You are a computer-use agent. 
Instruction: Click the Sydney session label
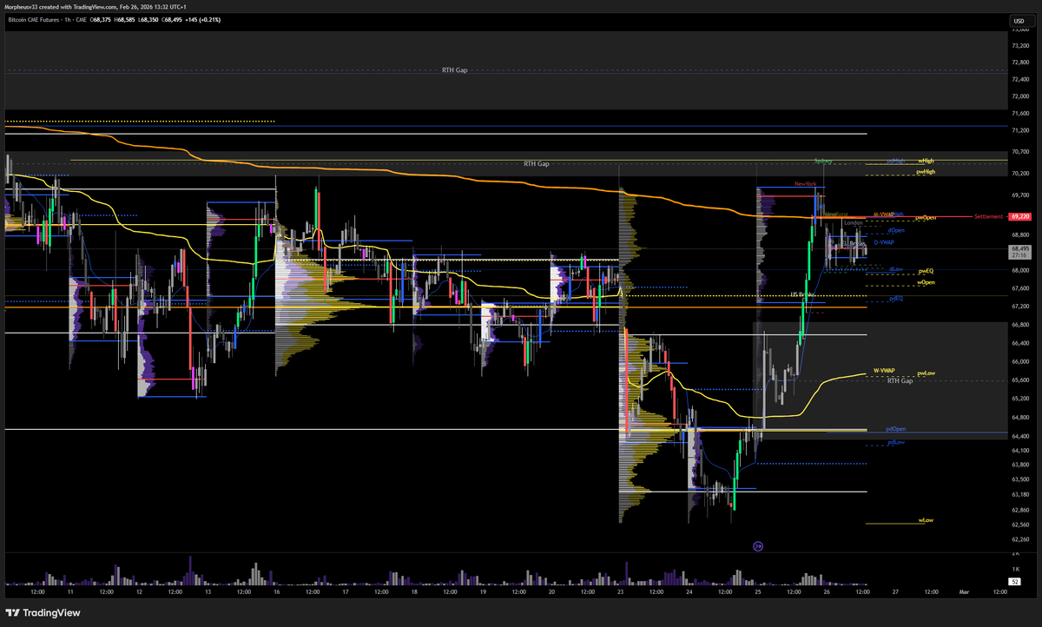823,161
